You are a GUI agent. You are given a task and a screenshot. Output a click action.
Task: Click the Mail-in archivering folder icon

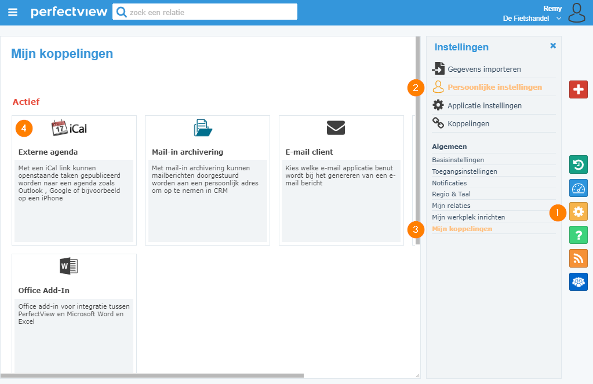pyautogui.click(x=203, y=128)
